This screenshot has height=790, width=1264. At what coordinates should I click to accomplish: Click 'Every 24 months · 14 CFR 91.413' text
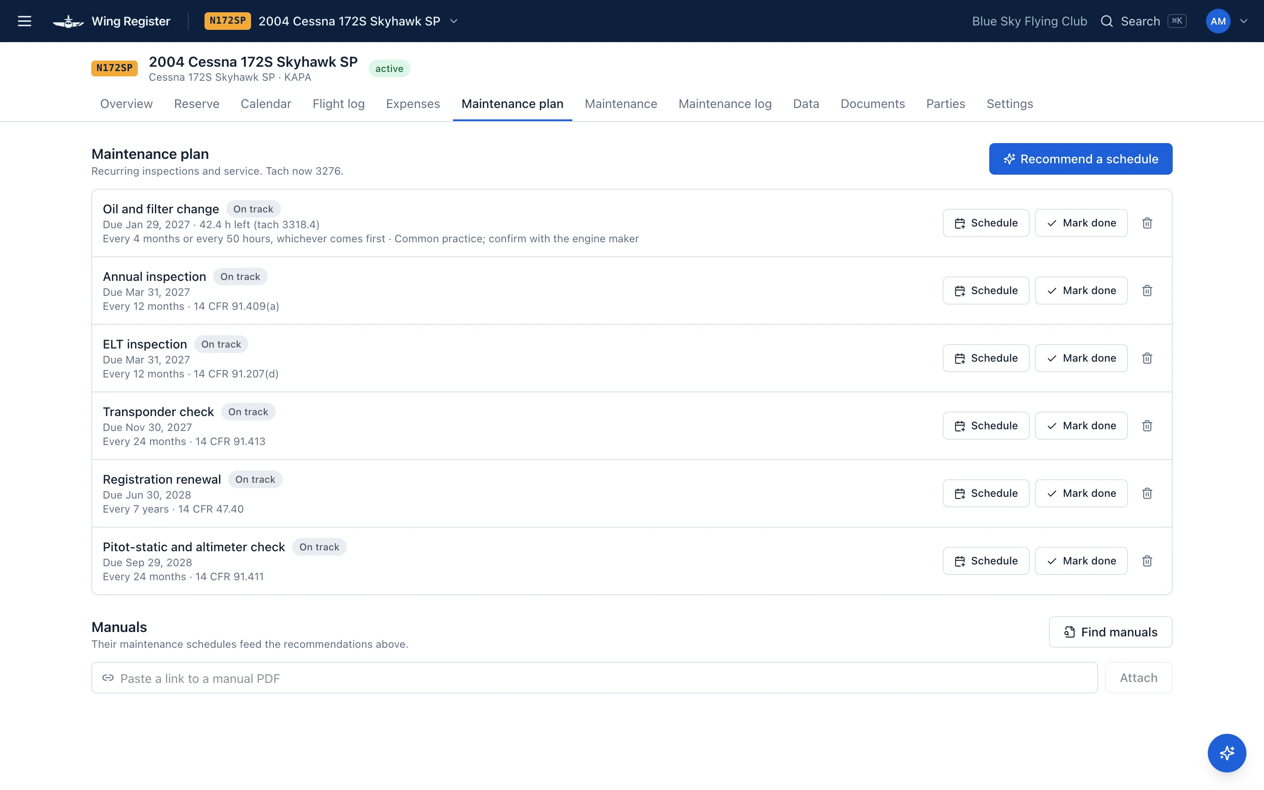tap(184, 442)
